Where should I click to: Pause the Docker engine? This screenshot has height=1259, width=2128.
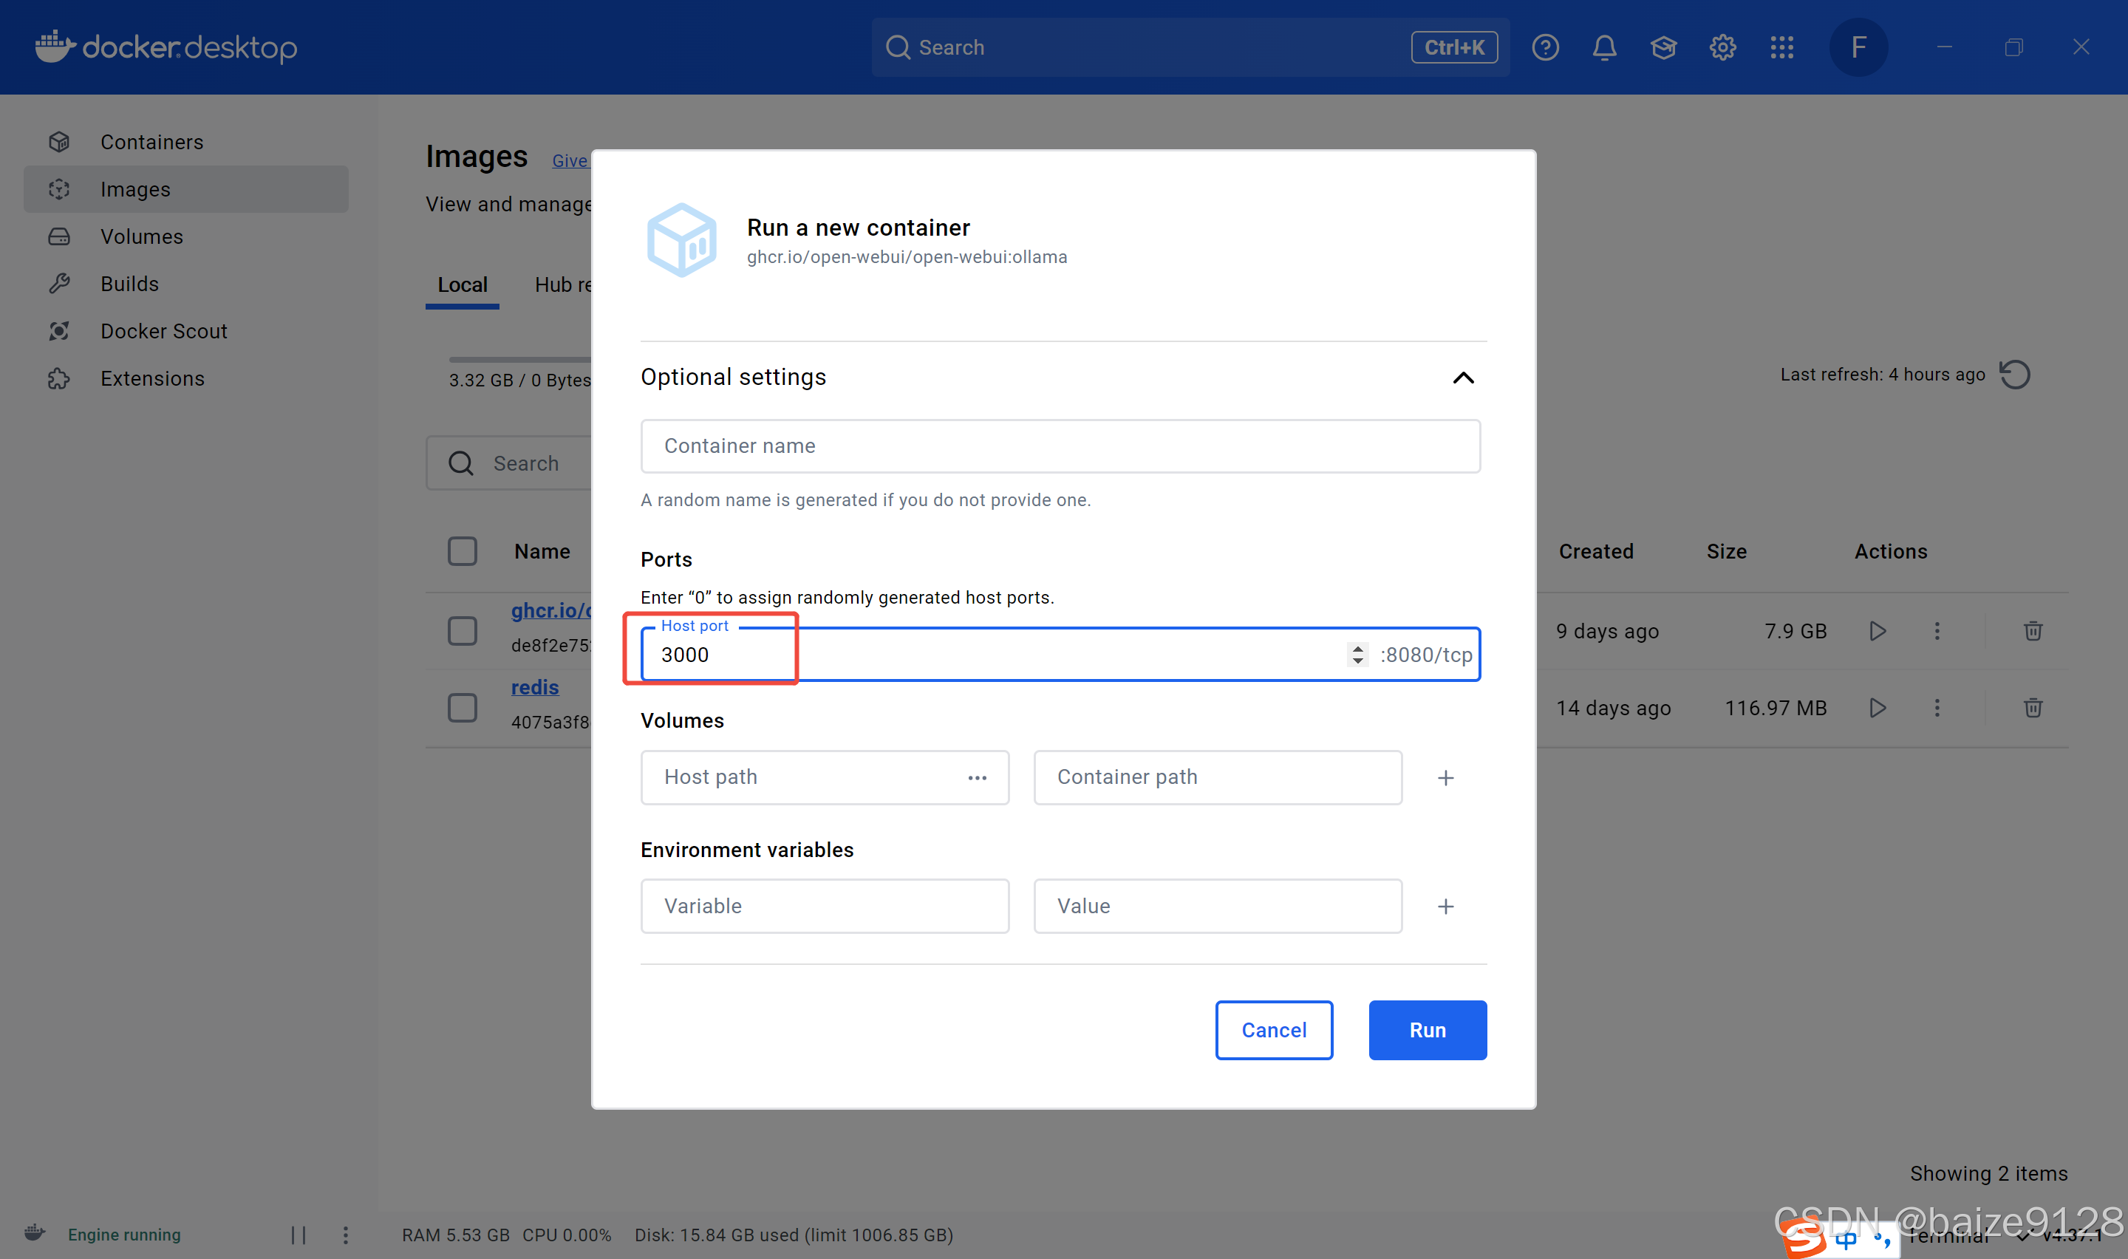pos(299,1235)
